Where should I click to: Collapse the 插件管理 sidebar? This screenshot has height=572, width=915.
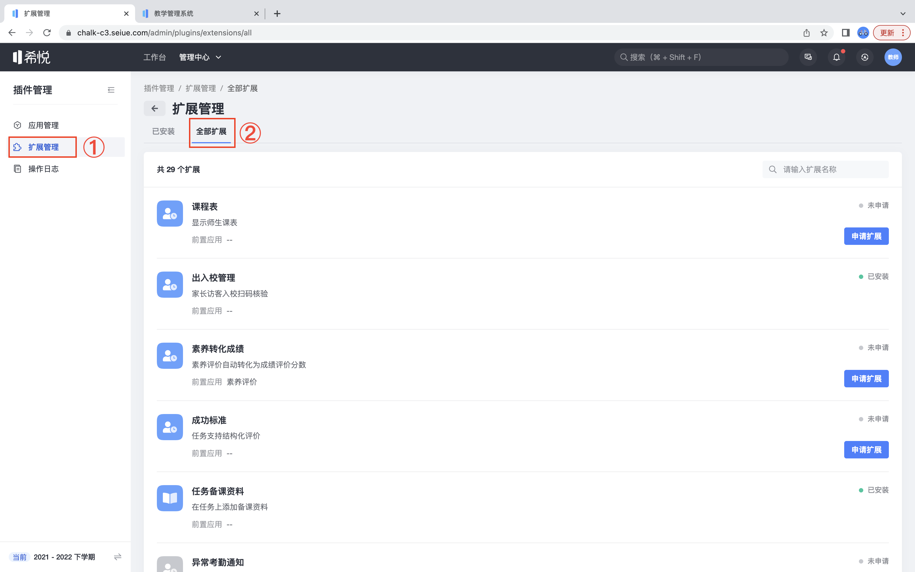click(x=111, y=90)
